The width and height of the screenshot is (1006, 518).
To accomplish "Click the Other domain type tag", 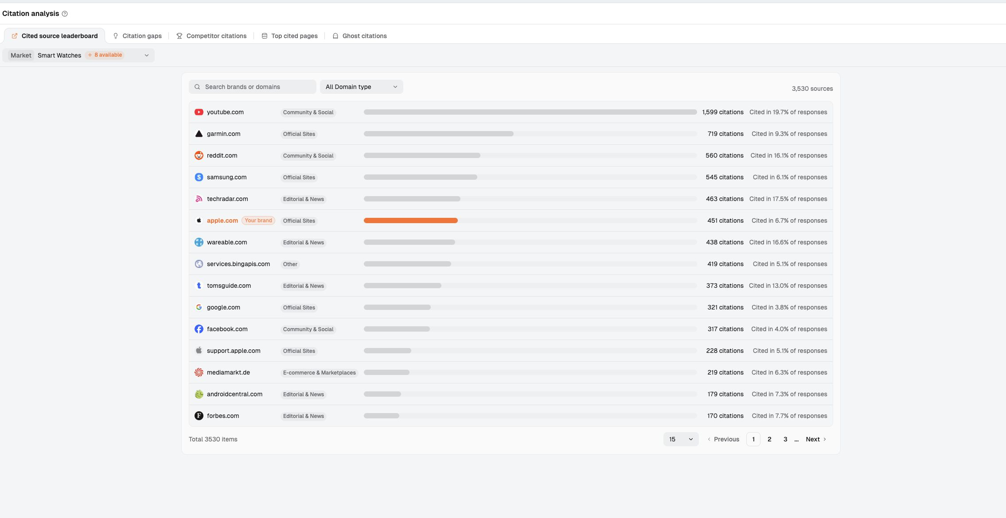I will tap(290, 264).
